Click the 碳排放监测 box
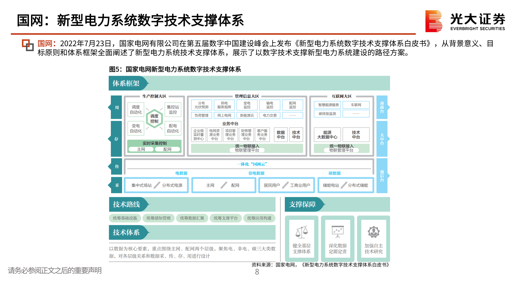514x289 pixels. pyautogui.click(x=327, y=114)
